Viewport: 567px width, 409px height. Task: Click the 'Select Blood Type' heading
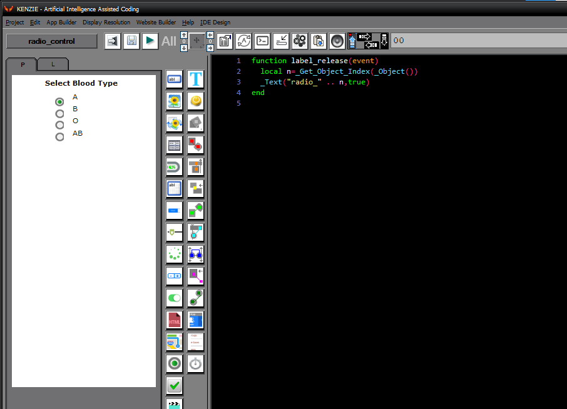point(81,83)
